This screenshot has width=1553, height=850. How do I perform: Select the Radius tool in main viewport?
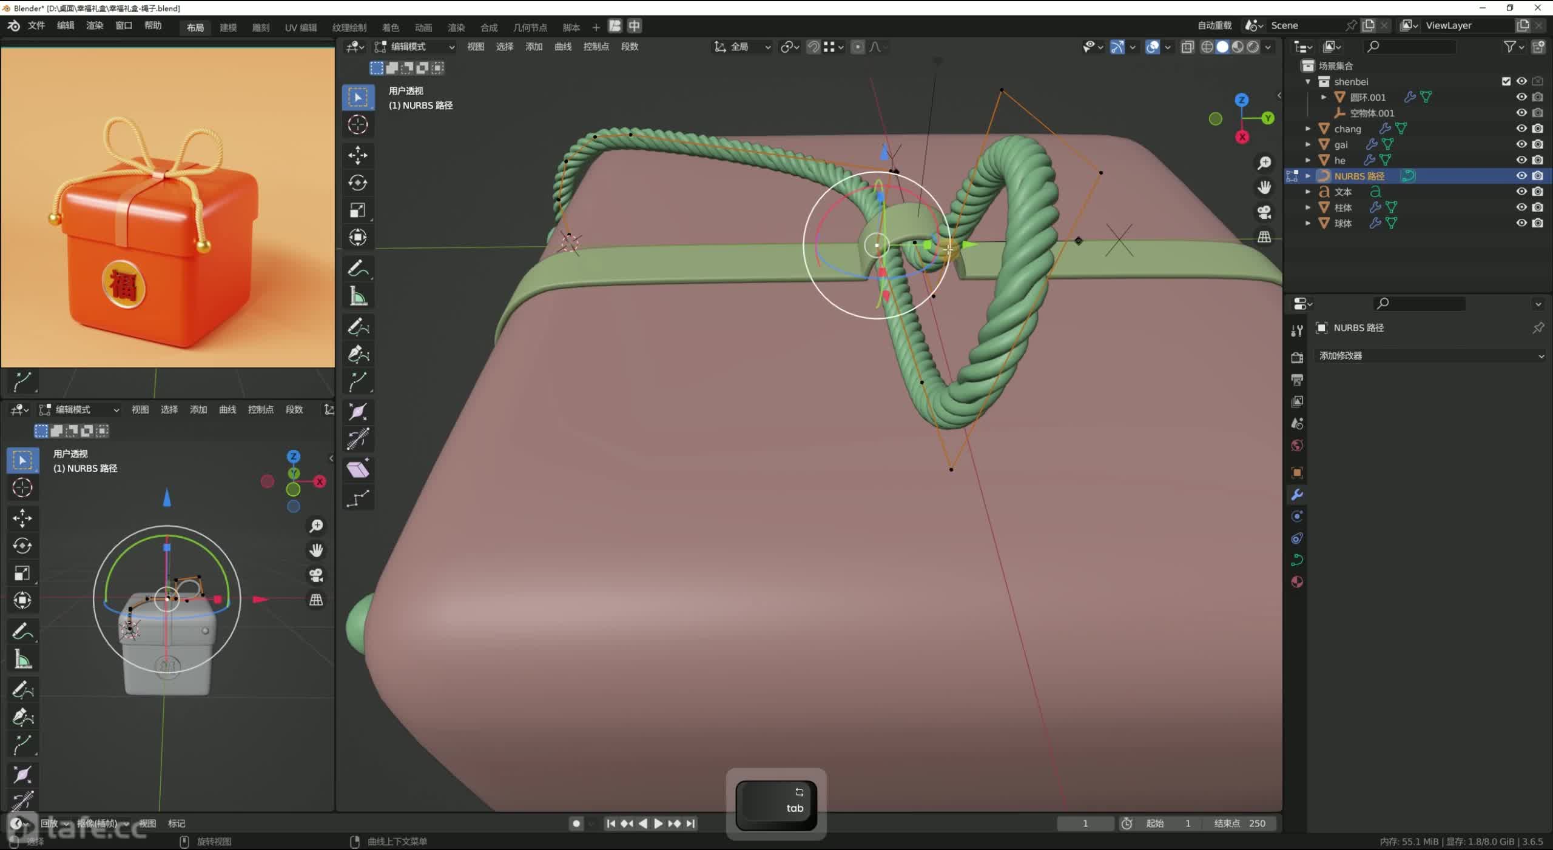tap(358, 412)
